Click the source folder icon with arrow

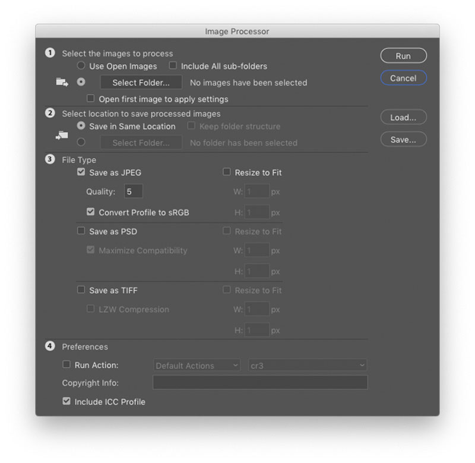(62, 82)
